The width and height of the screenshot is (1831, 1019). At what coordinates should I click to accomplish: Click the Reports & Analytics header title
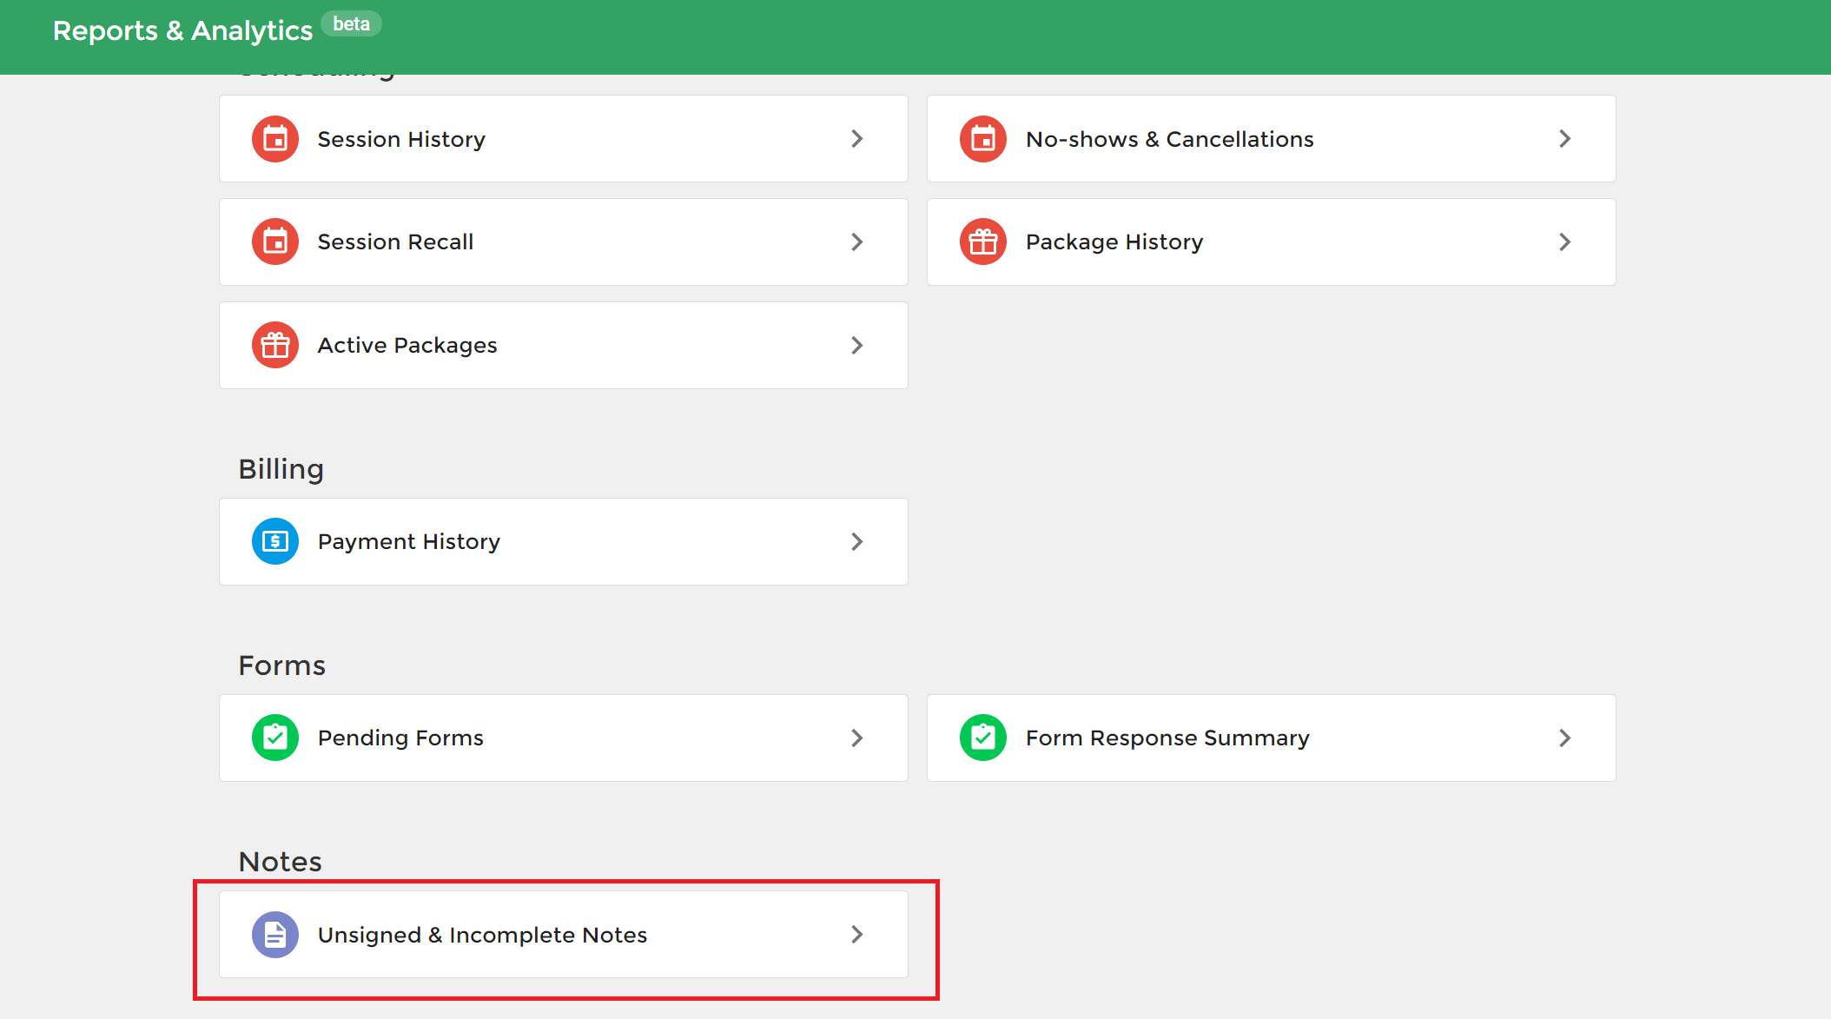(x=182, y=30)
